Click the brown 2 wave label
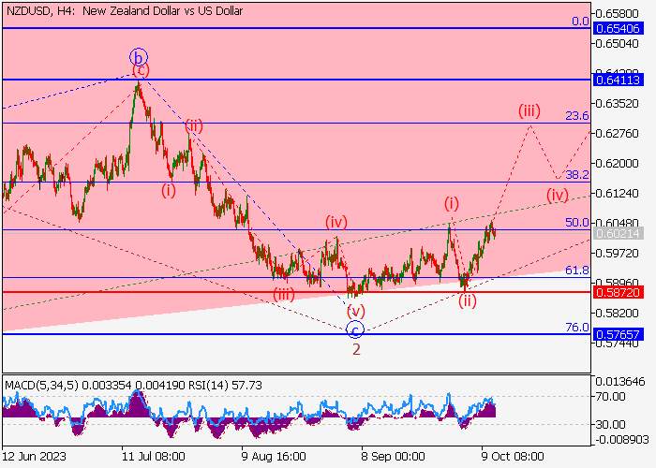 pyautogui.click(x=356, y=349)
